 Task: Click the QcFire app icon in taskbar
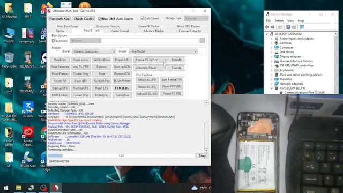point(56,188)
